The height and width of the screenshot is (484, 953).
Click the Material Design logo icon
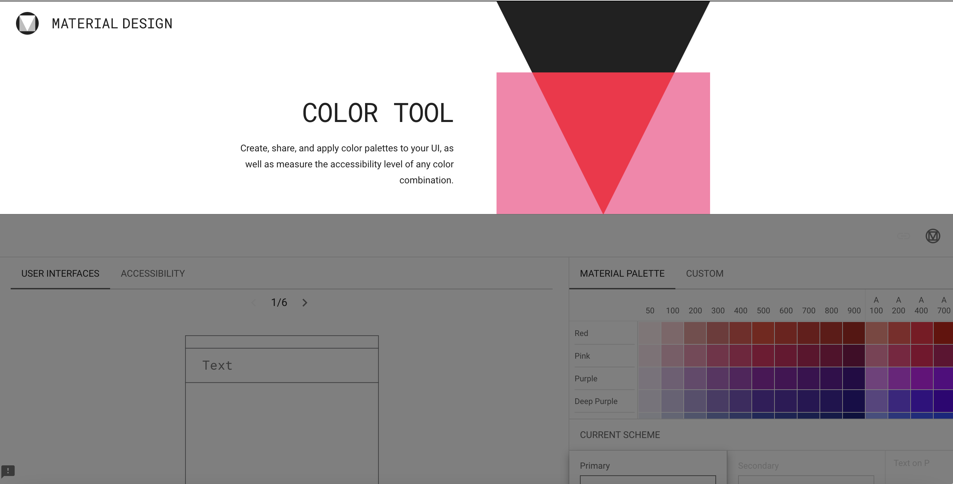(x=27, y=23)
